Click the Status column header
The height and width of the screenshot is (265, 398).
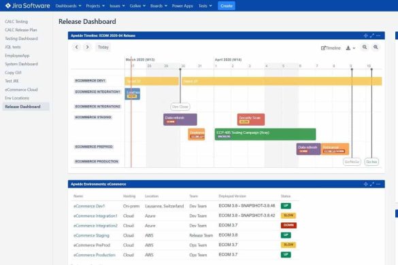pos(286,196)
